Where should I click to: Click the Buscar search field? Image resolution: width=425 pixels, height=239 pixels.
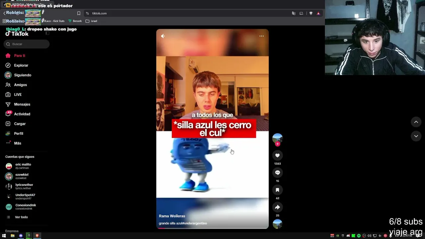tap(27, 44)
